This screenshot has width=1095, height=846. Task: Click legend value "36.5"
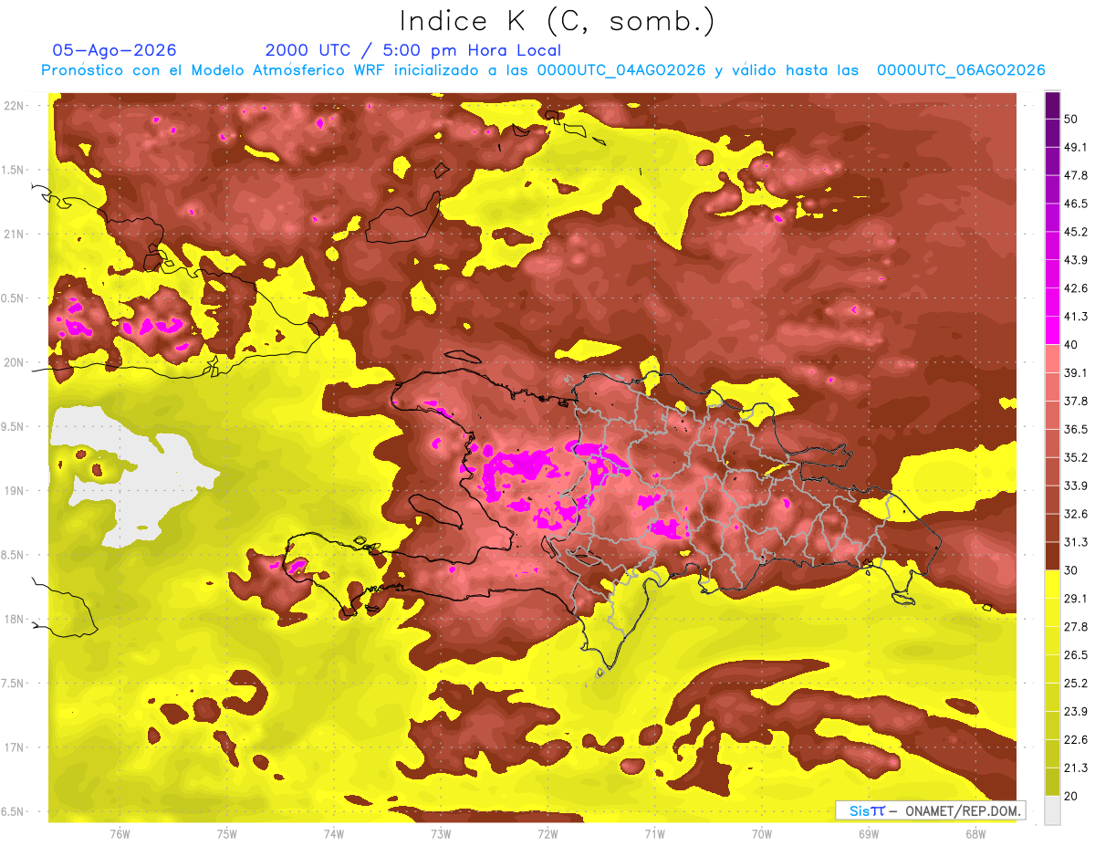(x=1075, y=429)
